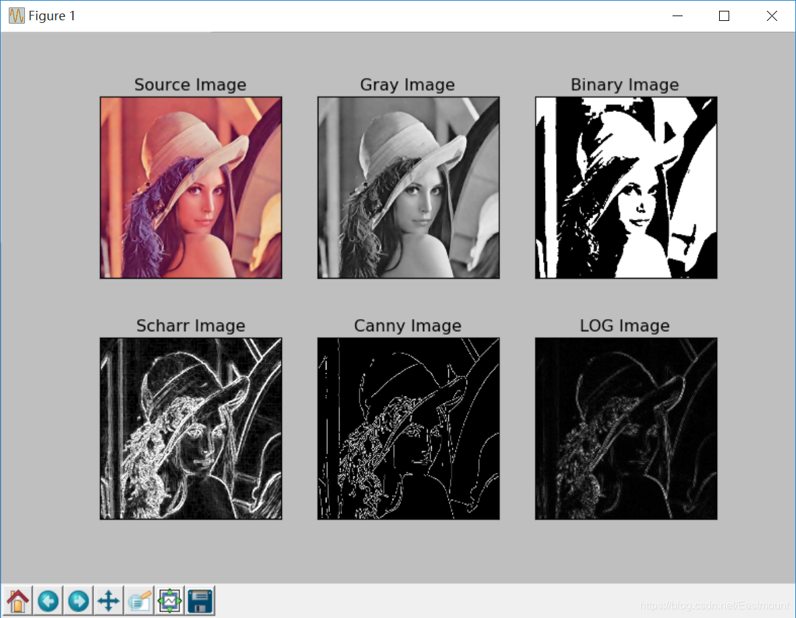Viewport: 796px width, 618px height.
Task: Click the "Gray Image" title text
Action: (407, 85)
